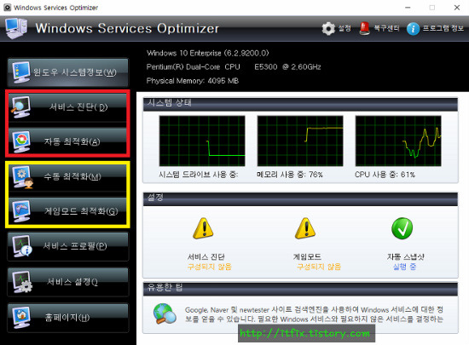Click the 메모리 사용 중: 76% label

tap(290, 175)
